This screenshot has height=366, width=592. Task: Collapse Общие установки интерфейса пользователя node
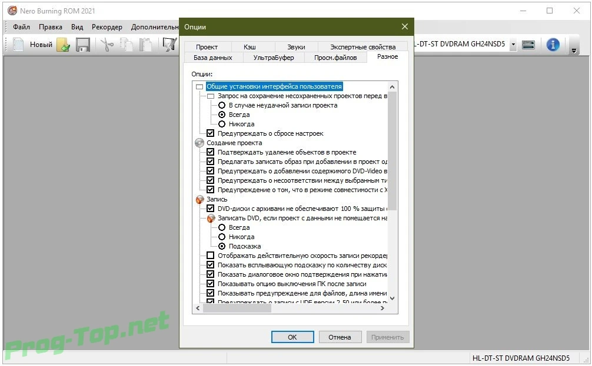click(199, 87)
